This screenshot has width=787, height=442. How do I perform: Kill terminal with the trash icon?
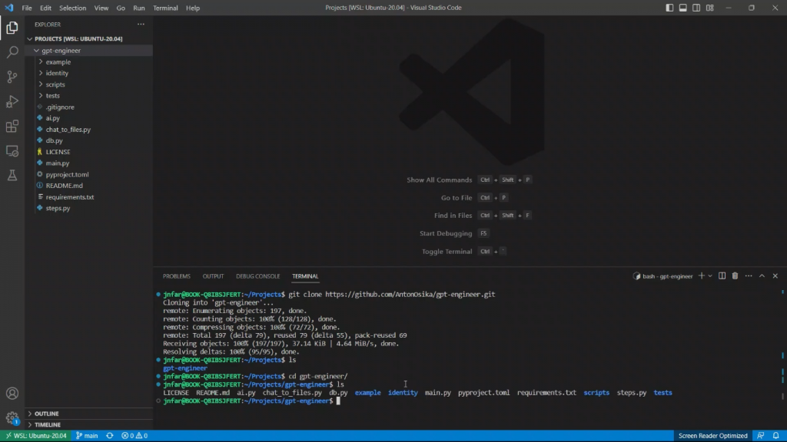coord(735,276)
